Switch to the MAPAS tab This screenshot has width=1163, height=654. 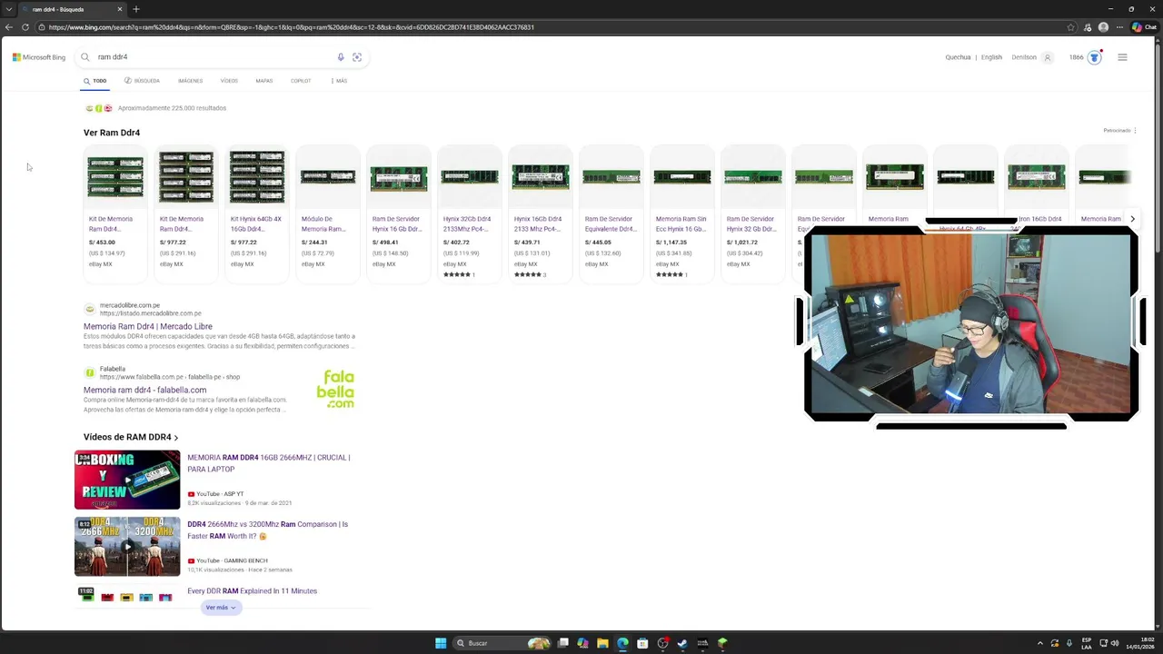tap(264, 81)
